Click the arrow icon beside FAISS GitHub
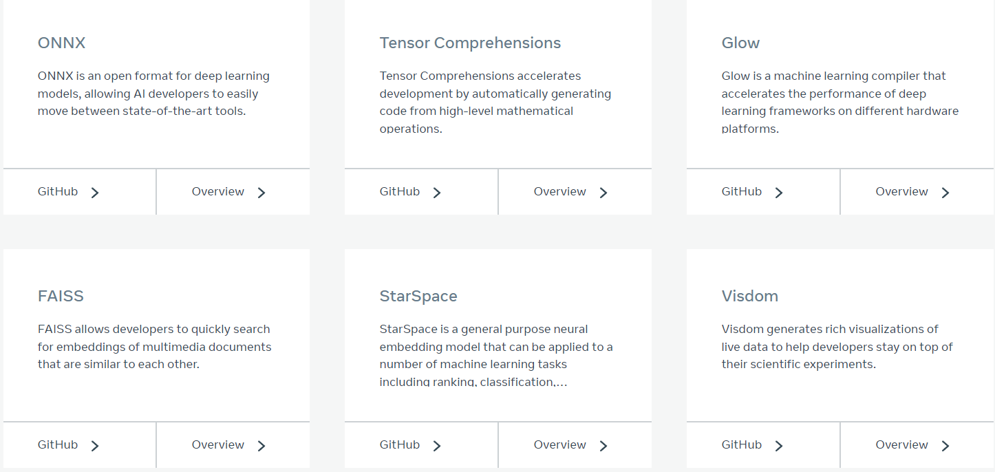The height and width of the screenshot is (472, 995). tap(95, 446)
